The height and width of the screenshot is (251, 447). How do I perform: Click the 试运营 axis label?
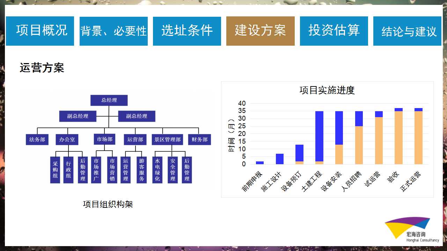point(373,179)
